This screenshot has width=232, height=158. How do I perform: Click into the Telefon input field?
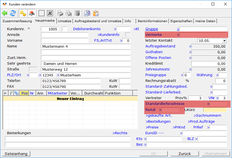[71, 81]
